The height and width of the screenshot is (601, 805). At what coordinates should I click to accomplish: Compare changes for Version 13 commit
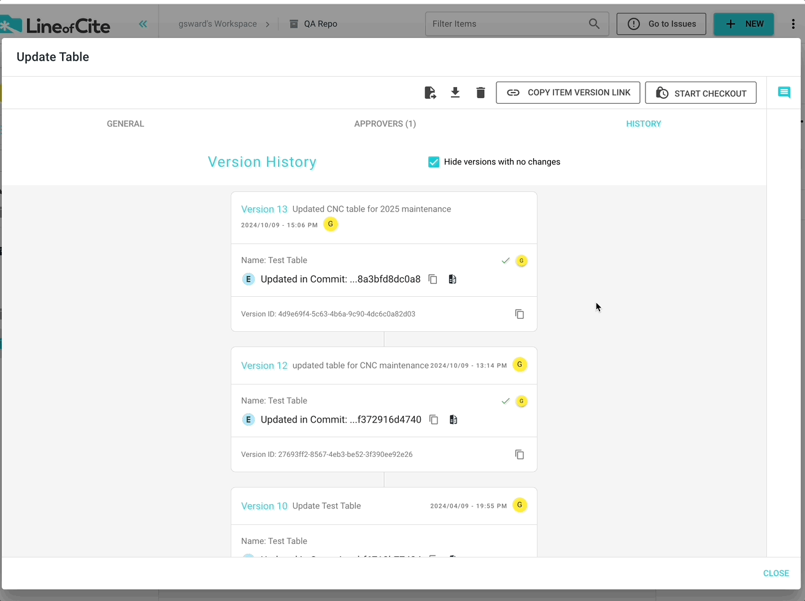pos(452,279)
